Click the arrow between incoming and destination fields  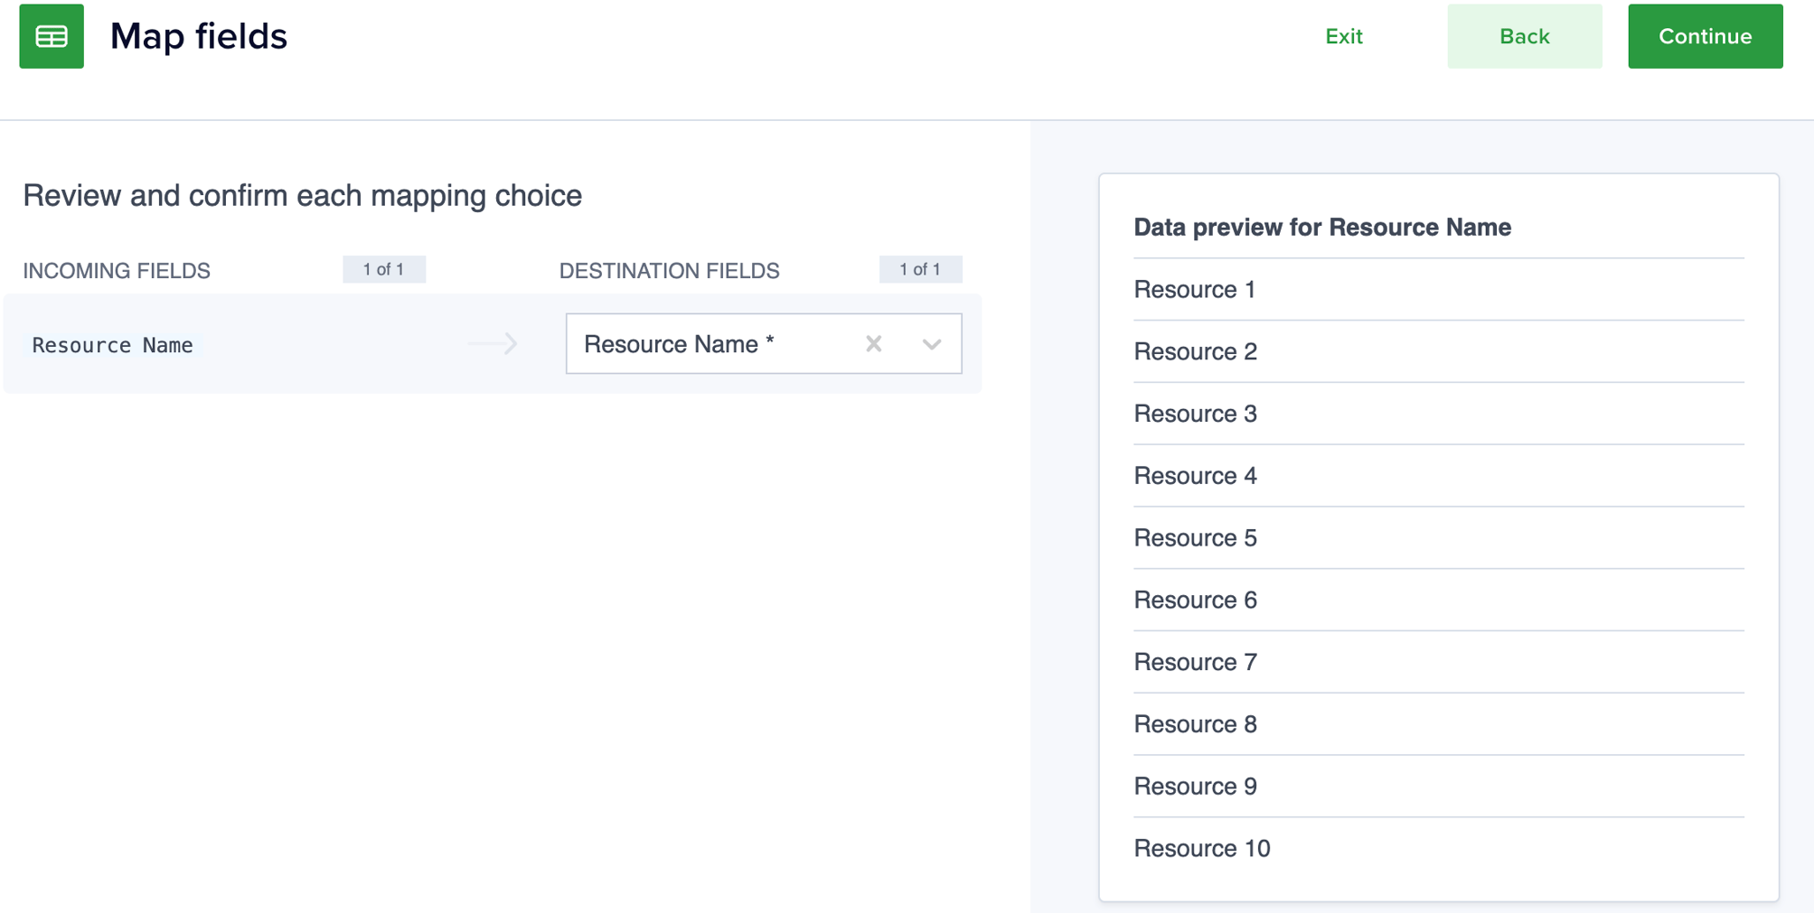[493, 344]
